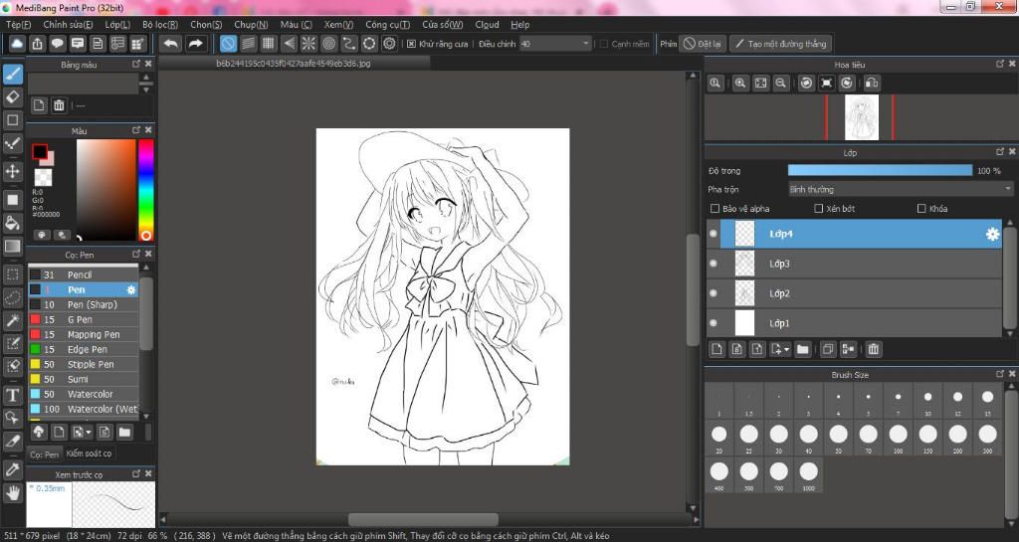Switch to the Kiểm soát cọ tab
The height and width of the screenshot is (542, 1019).
(89, 453)
